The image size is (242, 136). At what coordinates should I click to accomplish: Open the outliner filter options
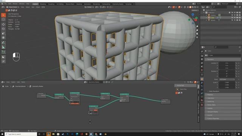(x=236, y=7)
